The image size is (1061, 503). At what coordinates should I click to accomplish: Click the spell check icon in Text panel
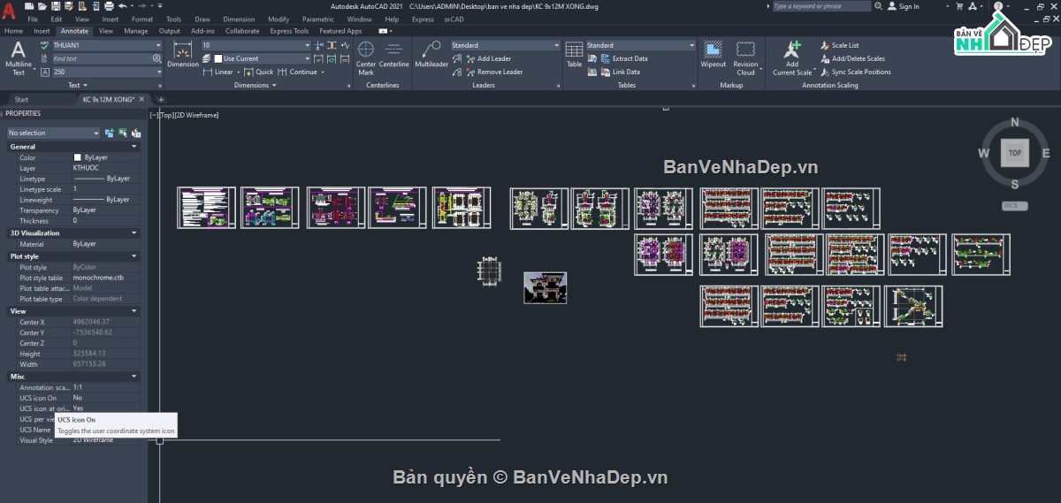pos(45,45)
